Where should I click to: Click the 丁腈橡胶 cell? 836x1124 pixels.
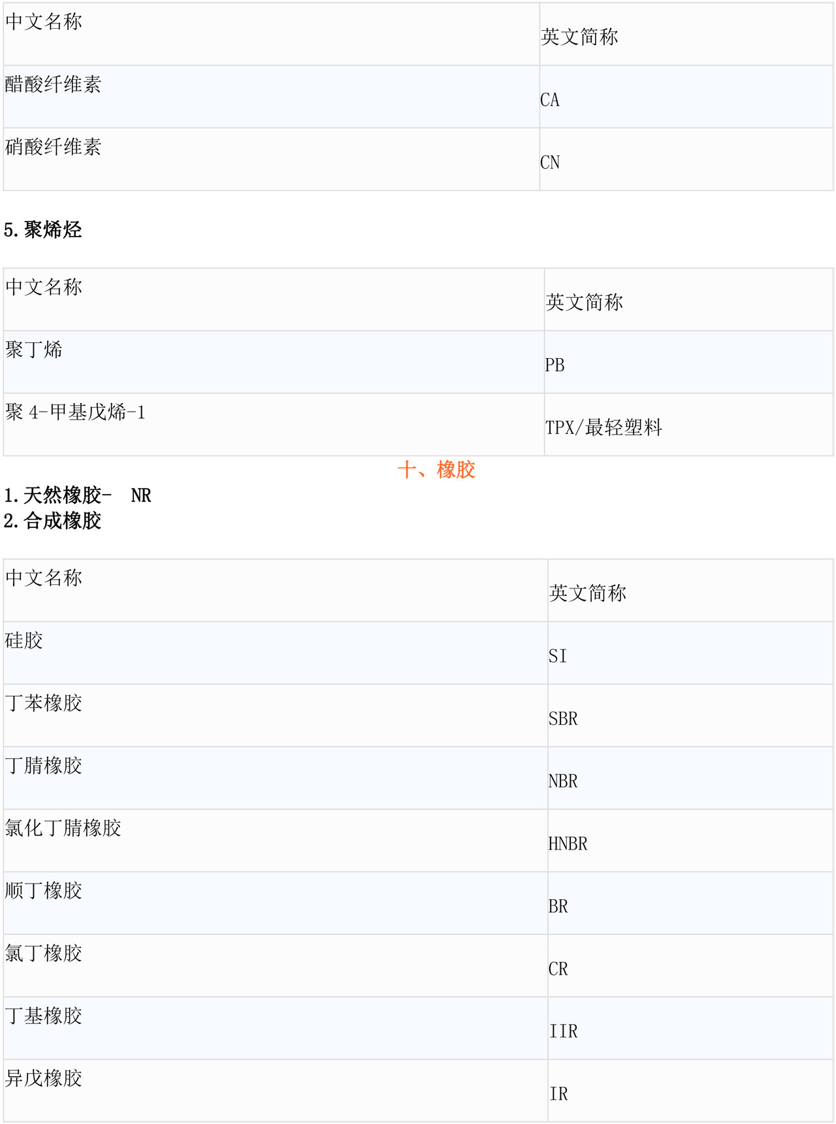[44, 766]
